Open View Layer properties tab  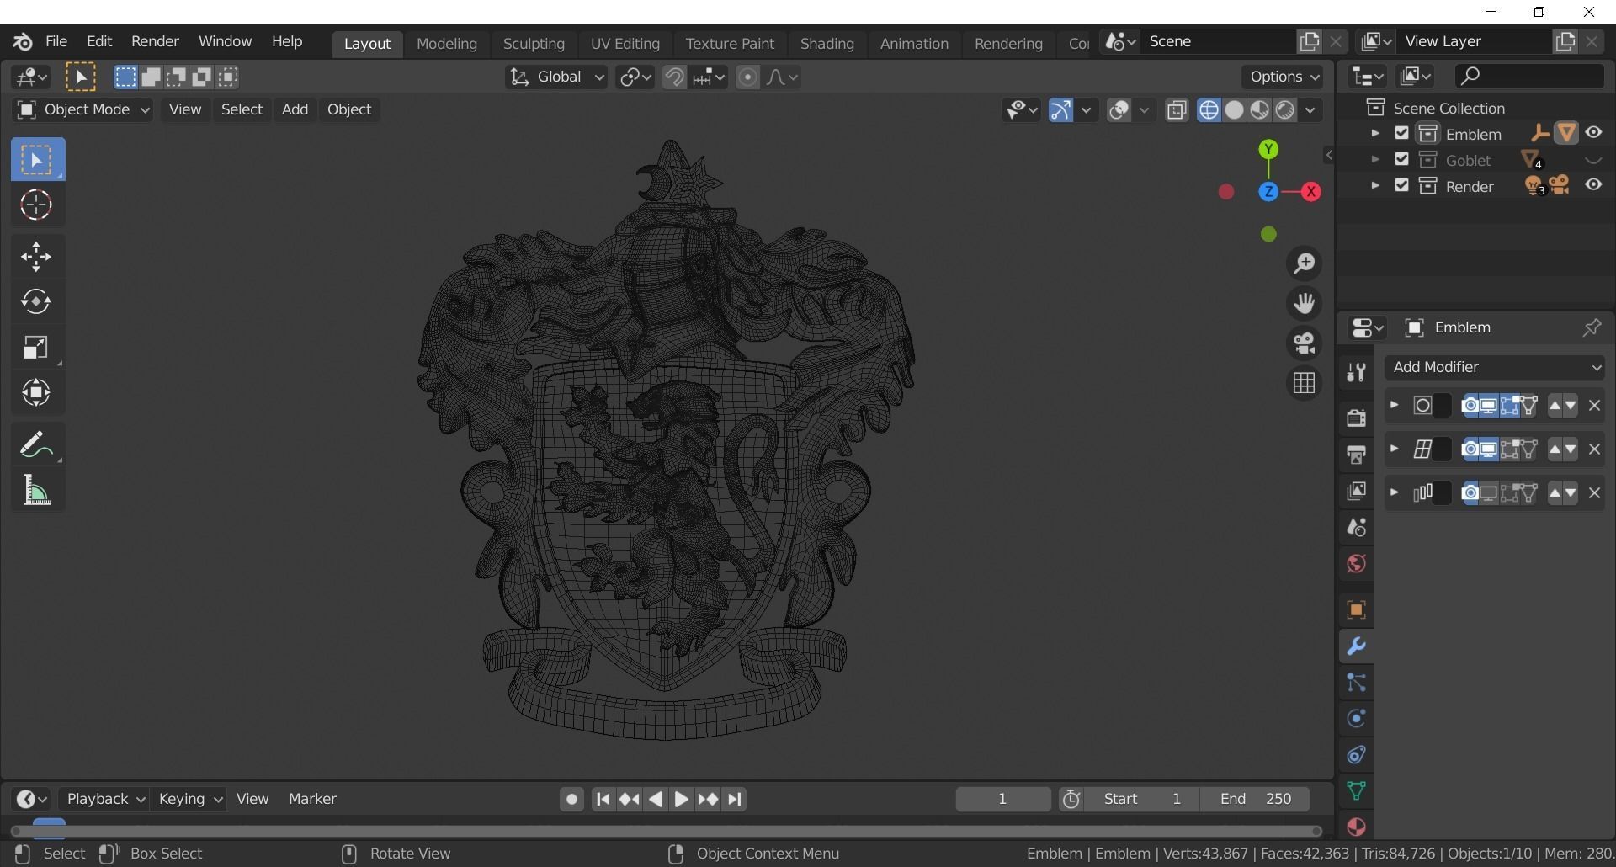[x=1356, y=491]
